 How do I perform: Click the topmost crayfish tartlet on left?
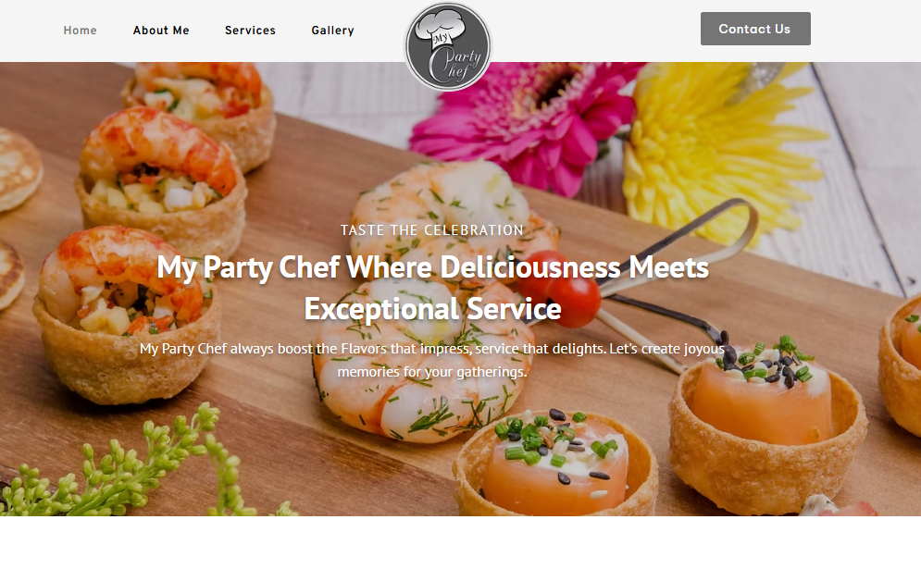(200, 112)
